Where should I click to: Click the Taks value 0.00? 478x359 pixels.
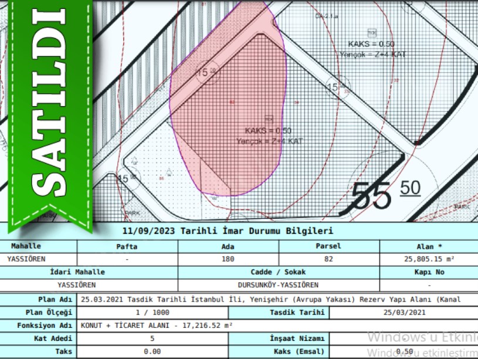(152, 352)
